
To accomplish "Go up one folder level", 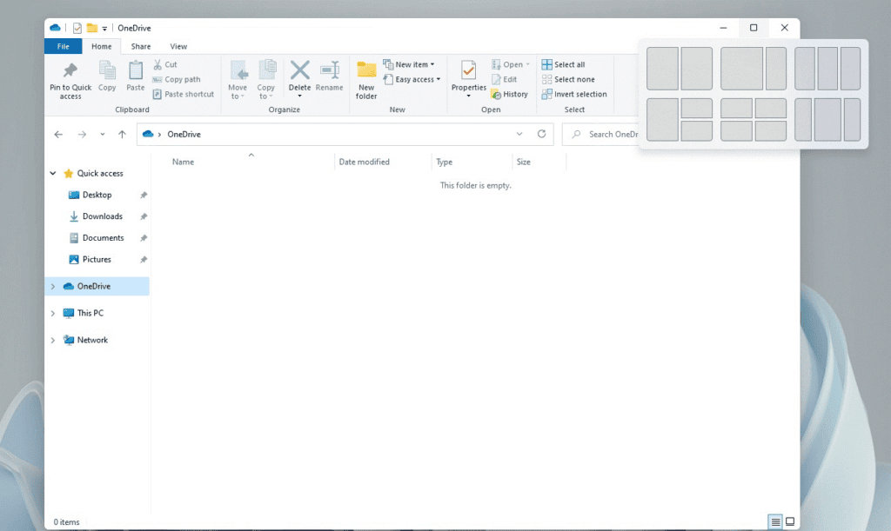I will tap(122, 135).
